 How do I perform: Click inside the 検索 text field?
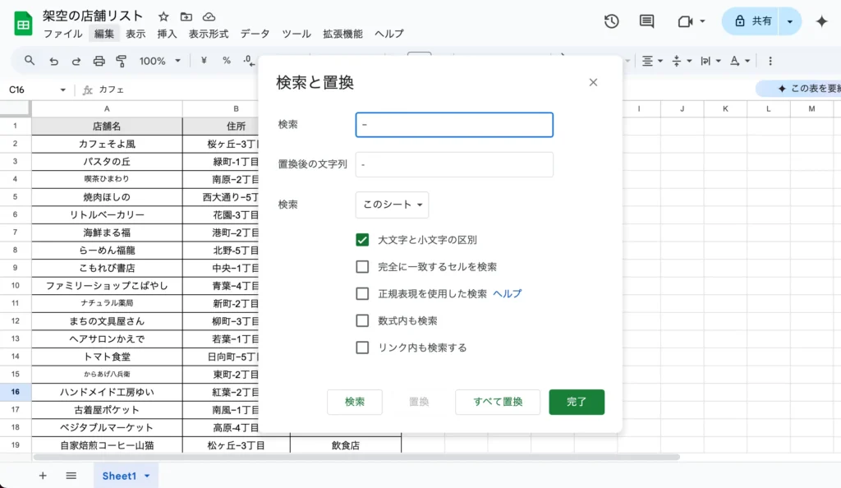pos(454,124)
